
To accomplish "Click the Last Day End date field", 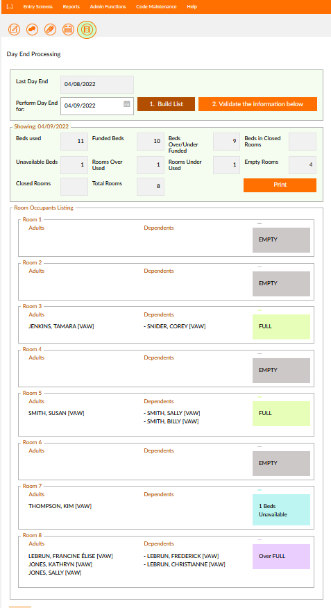I will point(97,85).
